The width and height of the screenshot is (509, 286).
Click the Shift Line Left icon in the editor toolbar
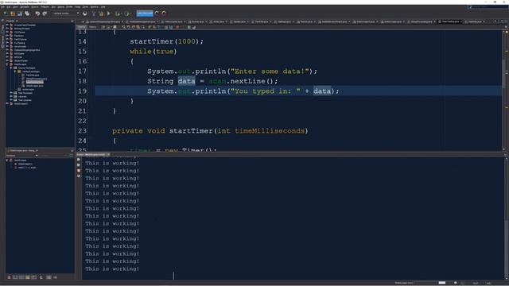[166, 27]
